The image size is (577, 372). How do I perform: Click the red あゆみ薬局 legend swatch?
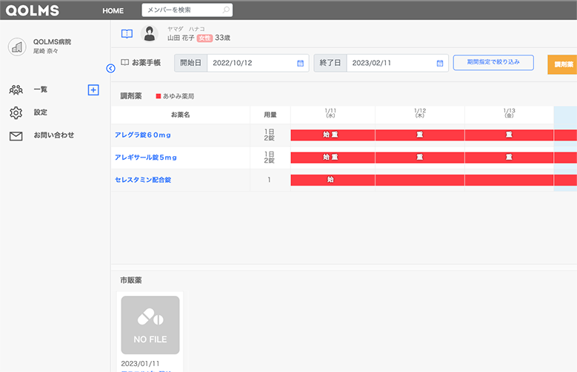point(158,96)
